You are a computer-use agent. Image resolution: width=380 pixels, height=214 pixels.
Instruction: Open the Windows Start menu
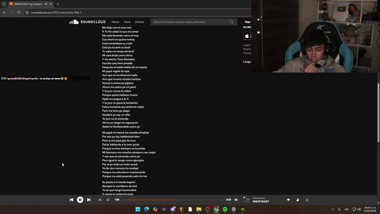[x=138, y=209]
